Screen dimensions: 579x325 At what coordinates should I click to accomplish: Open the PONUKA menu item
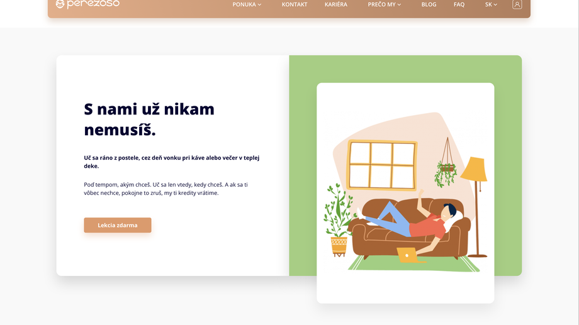pyautogui.click(x=244, y=4)
